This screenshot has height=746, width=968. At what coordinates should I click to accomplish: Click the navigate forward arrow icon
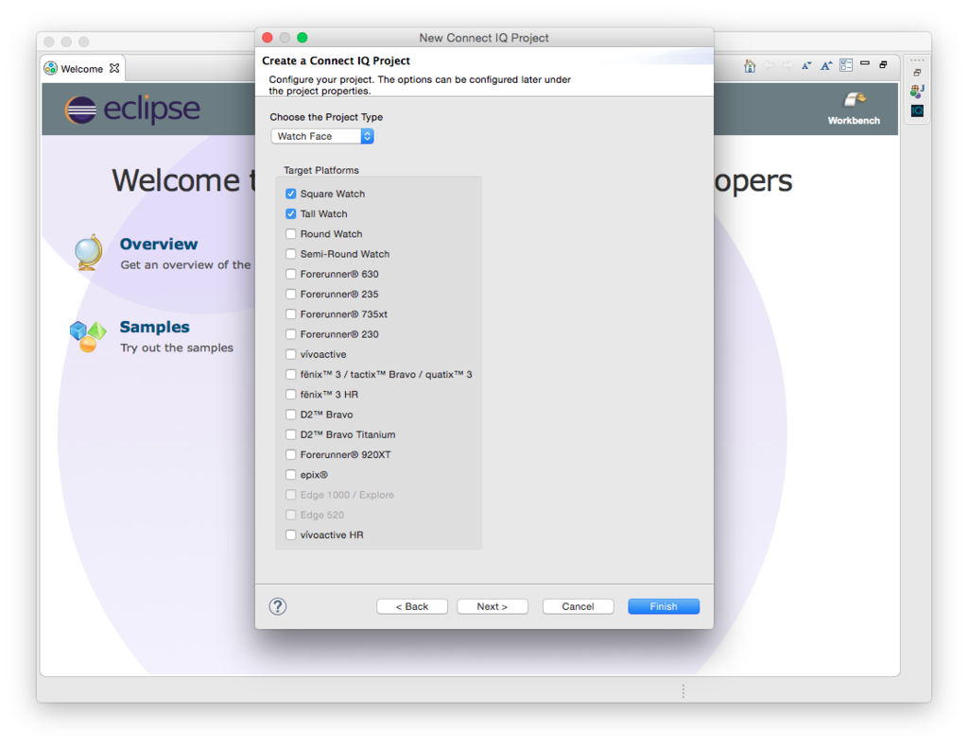click(787, 66)
